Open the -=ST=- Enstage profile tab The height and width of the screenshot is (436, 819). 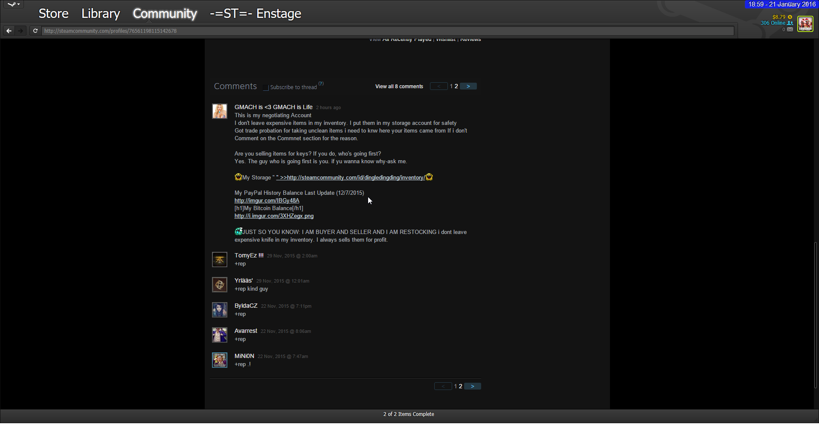click(255, 14)
